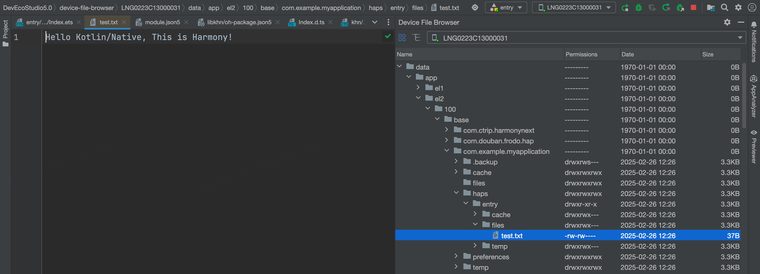Select the test.txt file row
The image size is (760, 274).
[568, 236]
